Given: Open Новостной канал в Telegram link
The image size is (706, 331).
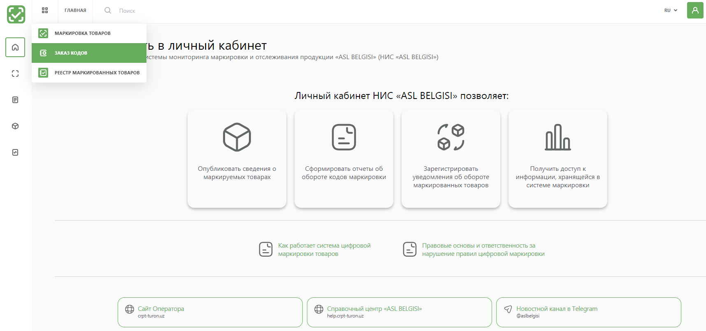Looking at the screenshot, I should coord(557,309).
